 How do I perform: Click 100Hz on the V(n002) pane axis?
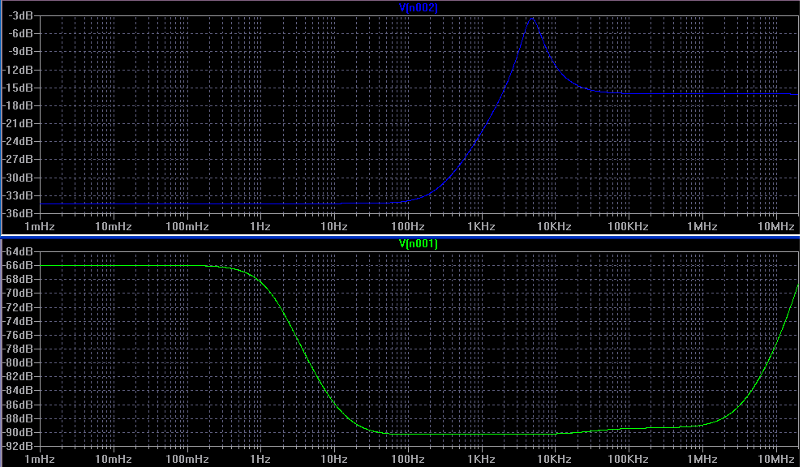click(x=408, y=226)
